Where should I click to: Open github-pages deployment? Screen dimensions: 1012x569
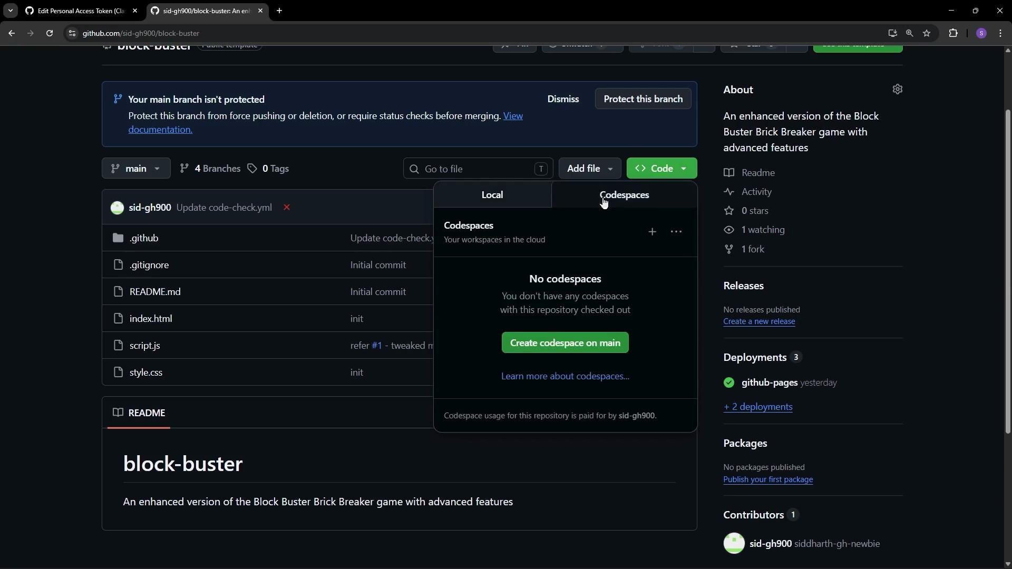click(x=769, y=383)
